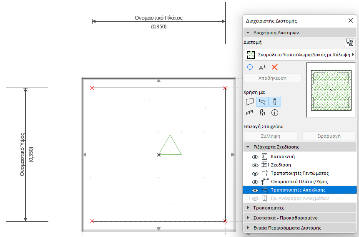The image size is (359, 237).
Task: Click the add new profile plus icon
Action: pos(250,67)
